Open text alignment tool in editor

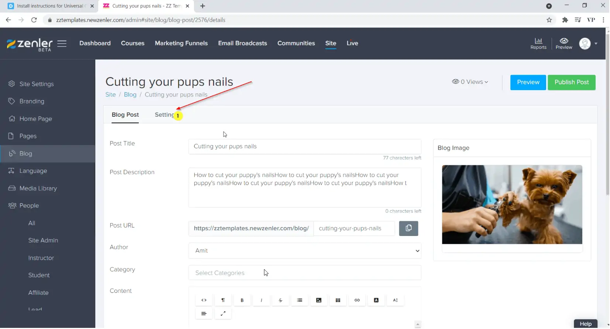point(204,314)
